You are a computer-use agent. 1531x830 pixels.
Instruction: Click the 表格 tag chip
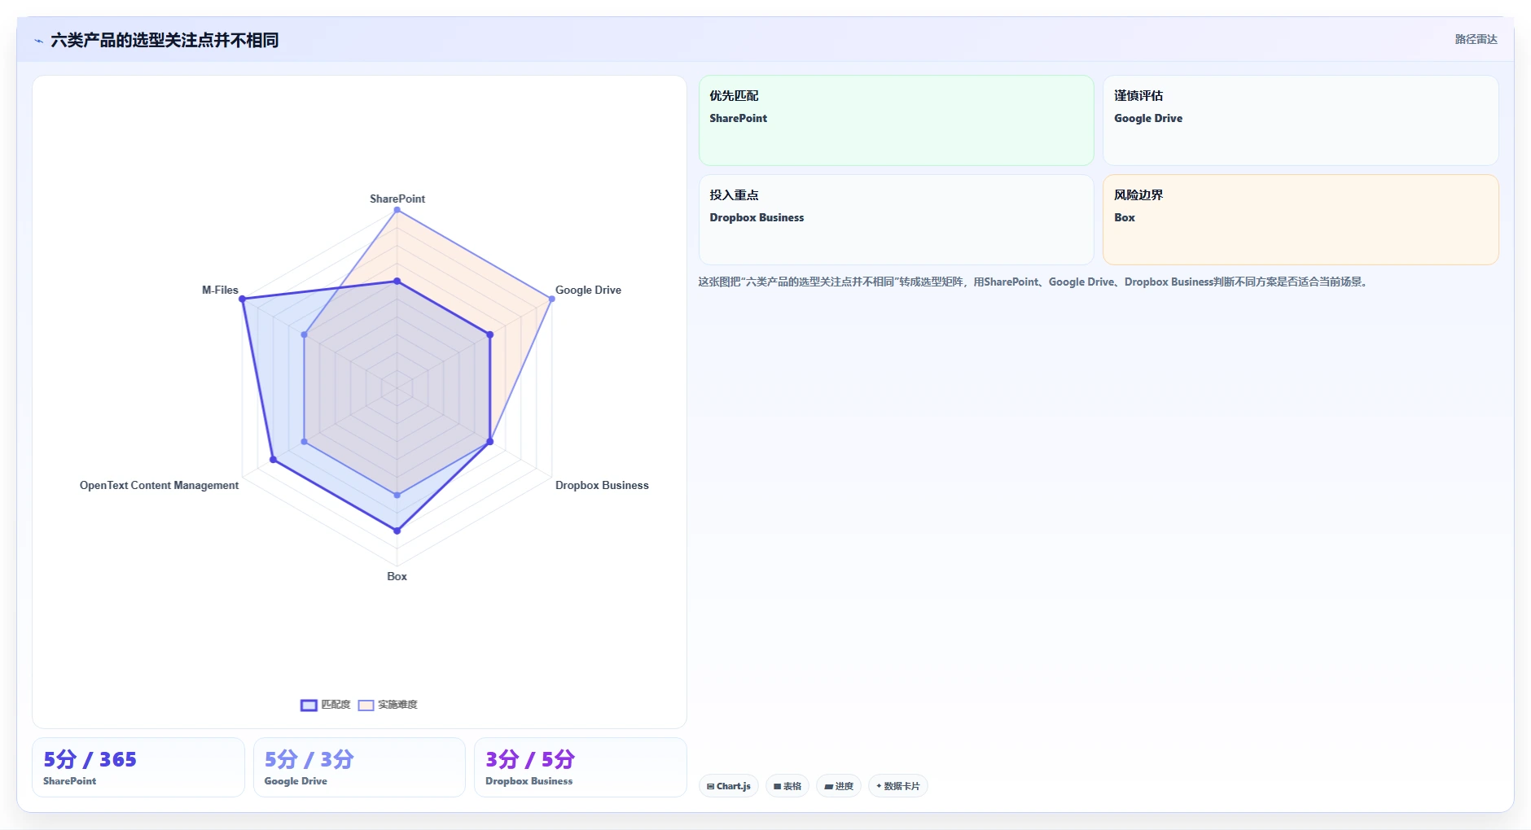pos(787,786)
